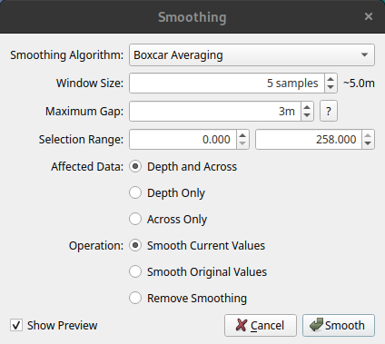This screenshot has height=344, width=385.
Task: Increase Selection Range start value
Action: pos(242,135)
